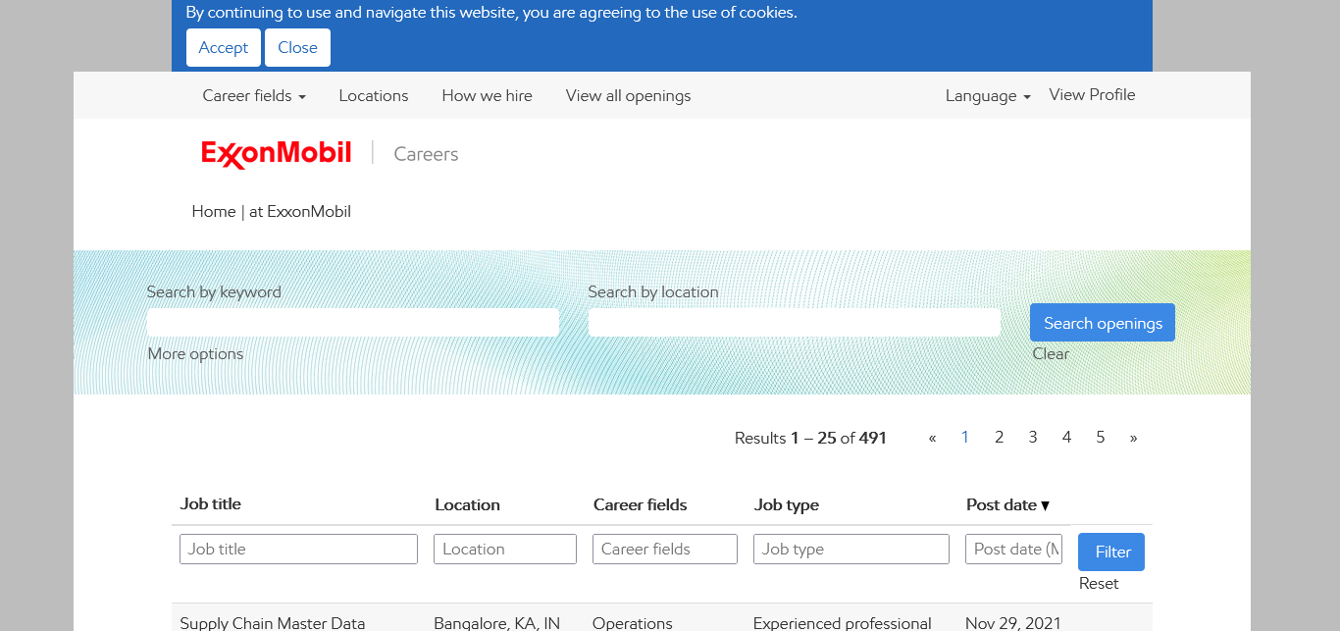This screenshot has height=631, width=1340.
Task: Go to next results page arrow
Action: tap(1133, 438)
